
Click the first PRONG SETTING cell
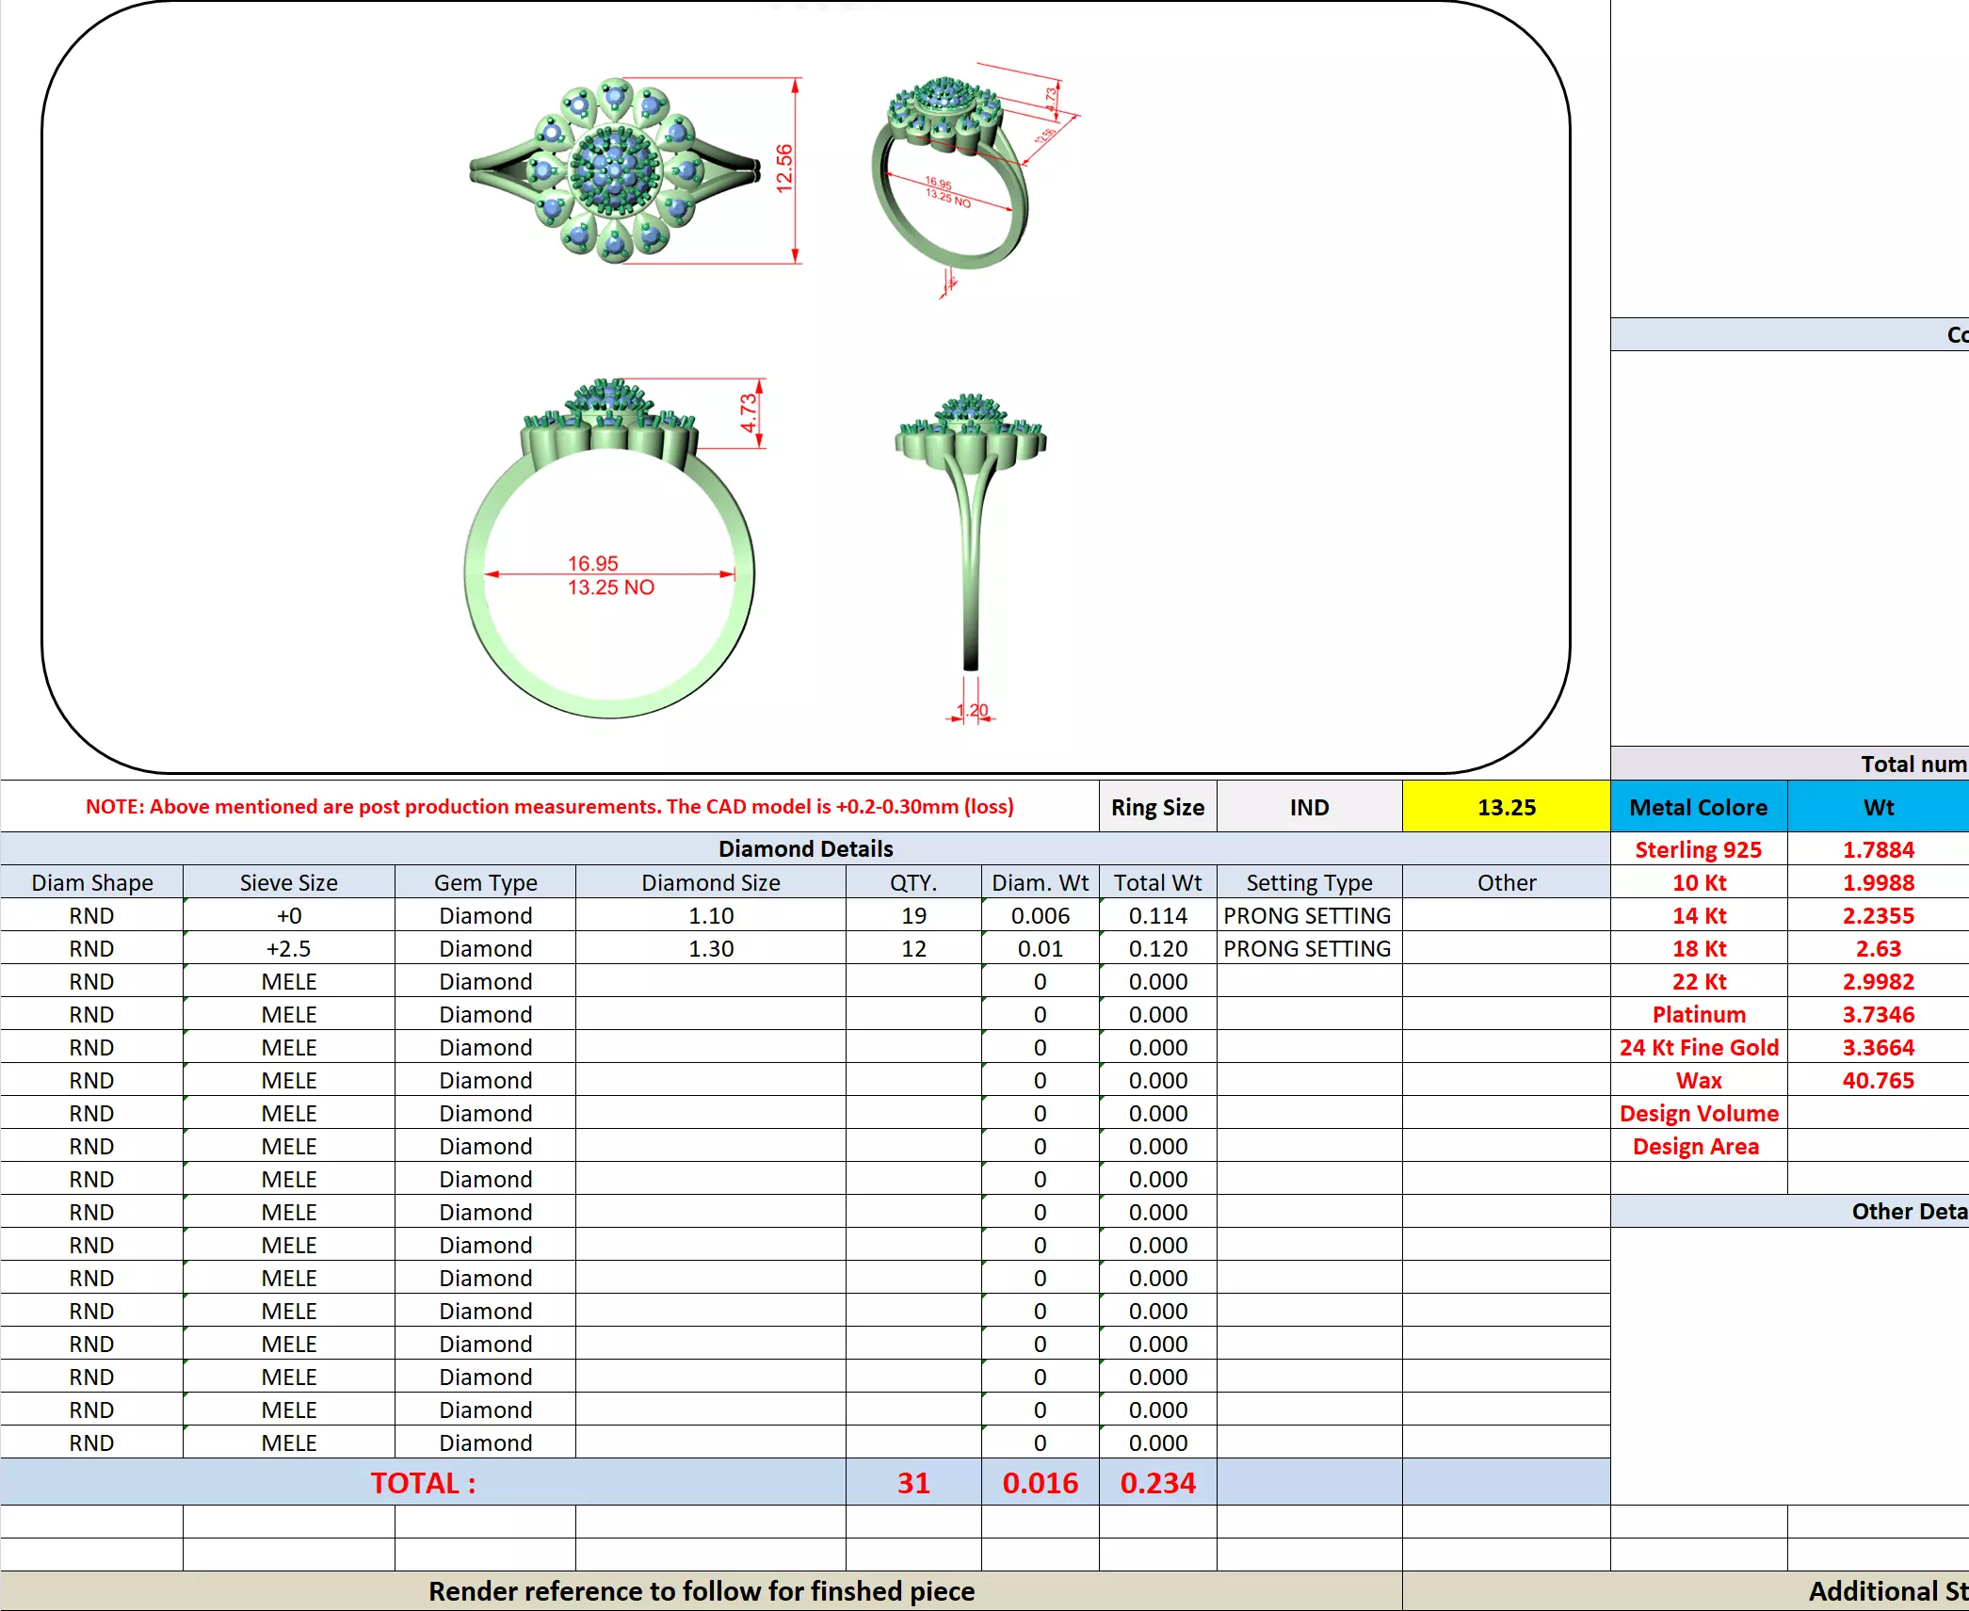1307,915
